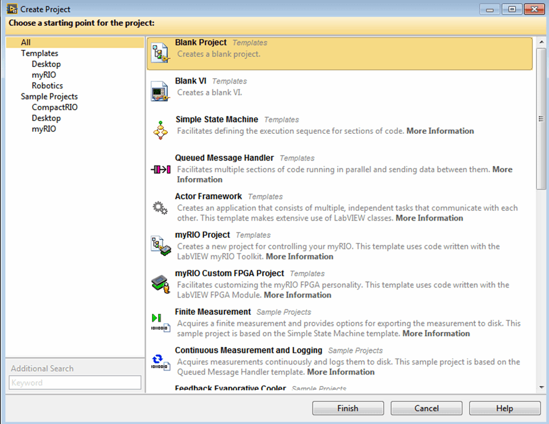The image size is (549, 424).
Task: Select CompactRIO under Sample Projects
Action: click(x=54, y=107)
